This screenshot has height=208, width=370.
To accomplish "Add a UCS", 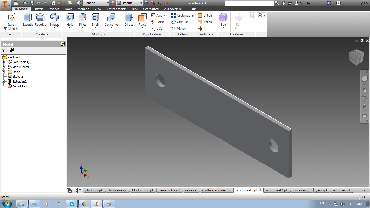I will coord(157,28).
